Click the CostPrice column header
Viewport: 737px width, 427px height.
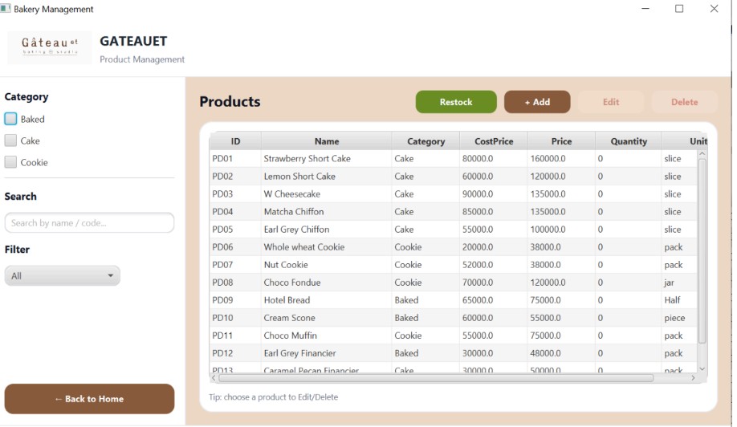[x=494, y=141]
